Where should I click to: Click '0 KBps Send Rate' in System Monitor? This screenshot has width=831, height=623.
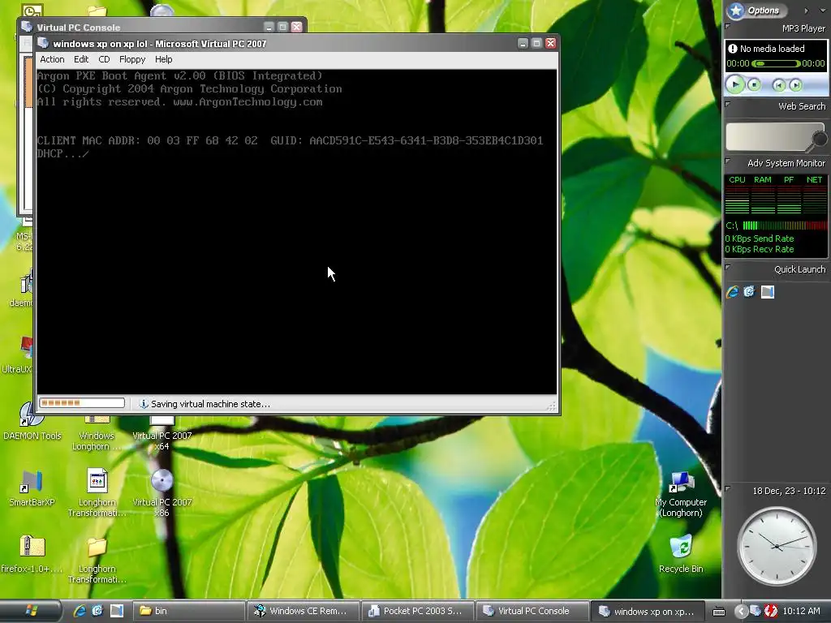click(760, 238)
